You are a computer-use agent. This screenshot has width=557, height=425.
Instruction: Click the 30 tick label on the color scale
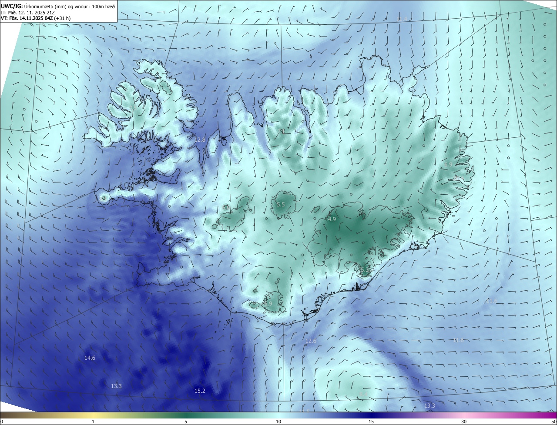pyautogui.click(x=464, y=422)
